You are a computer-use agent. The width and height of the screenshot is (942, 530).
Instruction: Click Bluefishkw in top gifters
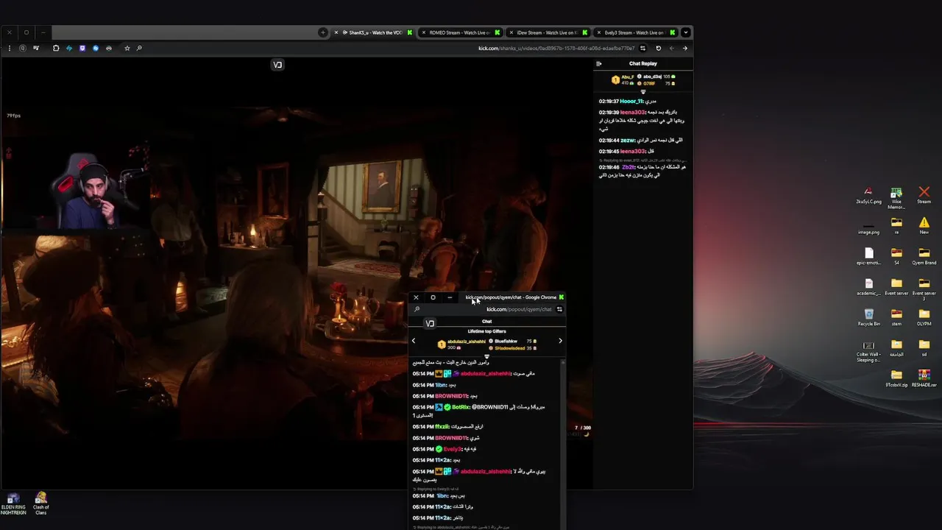pyautogui.click(x=506, y=342)
